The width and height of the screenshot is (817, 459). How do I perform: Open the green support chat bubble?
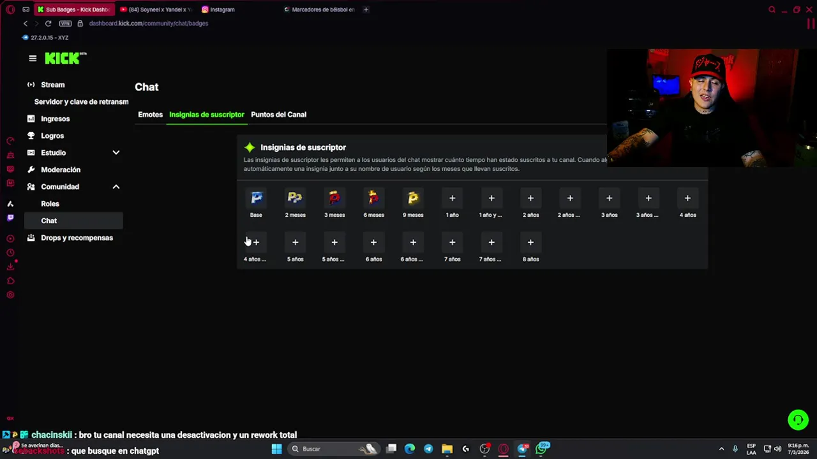pyautogui.click(x=798, y=420)
